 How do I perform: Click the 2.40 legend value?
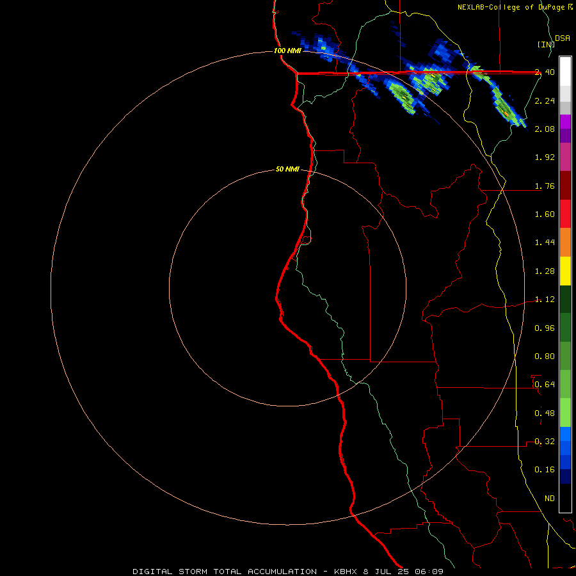click(545, 72)
